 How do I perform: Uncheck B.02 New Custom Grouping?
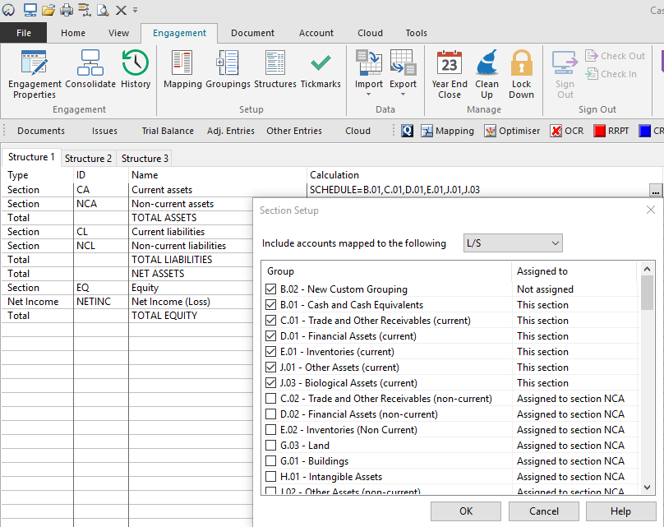click(x=271, y=289)
